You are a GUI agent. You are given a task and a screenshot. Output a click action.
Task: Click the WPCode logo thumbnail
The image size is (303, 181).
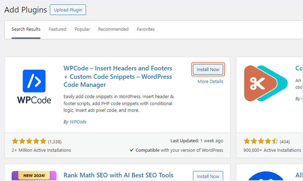point(34,87)
